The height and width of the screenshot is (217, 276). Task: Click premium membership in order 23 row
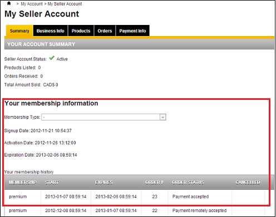[18, 196]
